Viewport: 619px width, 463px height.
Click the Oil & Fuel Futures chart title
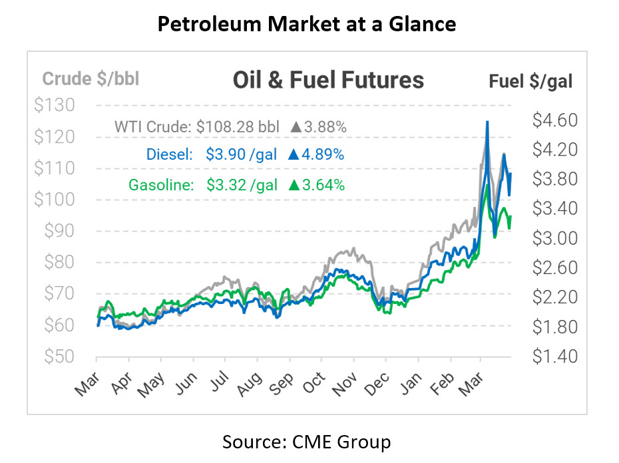pos(328,80)
